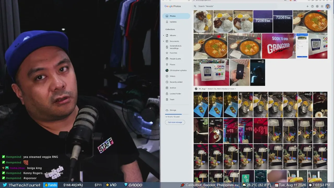Viewport: 334px width, 188px height.
Task: Open Recently added photos
Action: click(176, 82)
